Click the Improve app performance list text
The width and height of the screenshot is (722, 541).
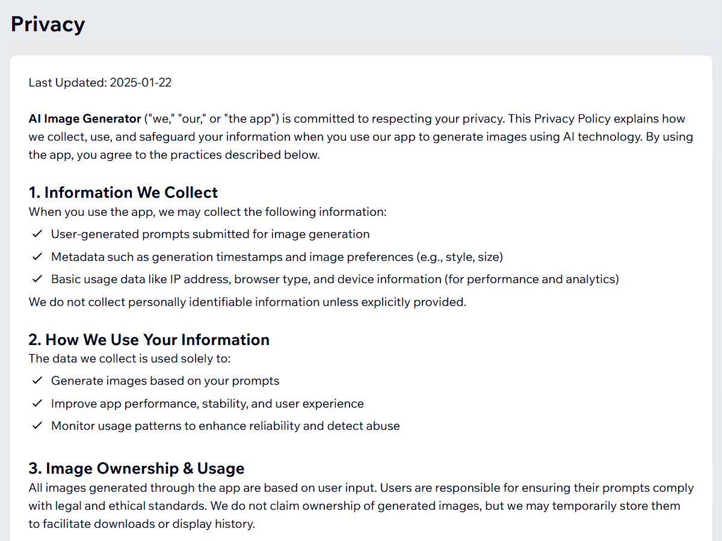point(207,403)
